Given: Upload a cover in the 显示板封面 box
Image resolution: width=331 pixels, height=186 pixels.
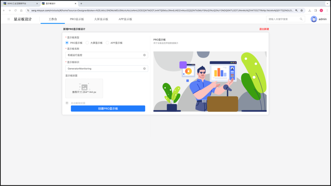Looking at the screenshot, I should point(84,88).
